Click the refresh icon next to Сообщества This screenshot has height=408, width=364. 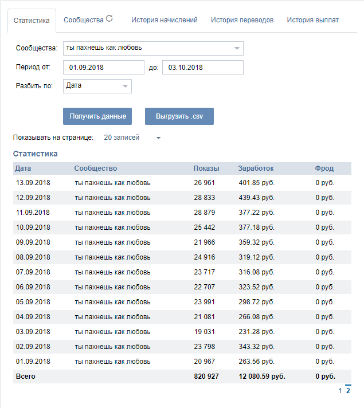[x=109, y=19]
